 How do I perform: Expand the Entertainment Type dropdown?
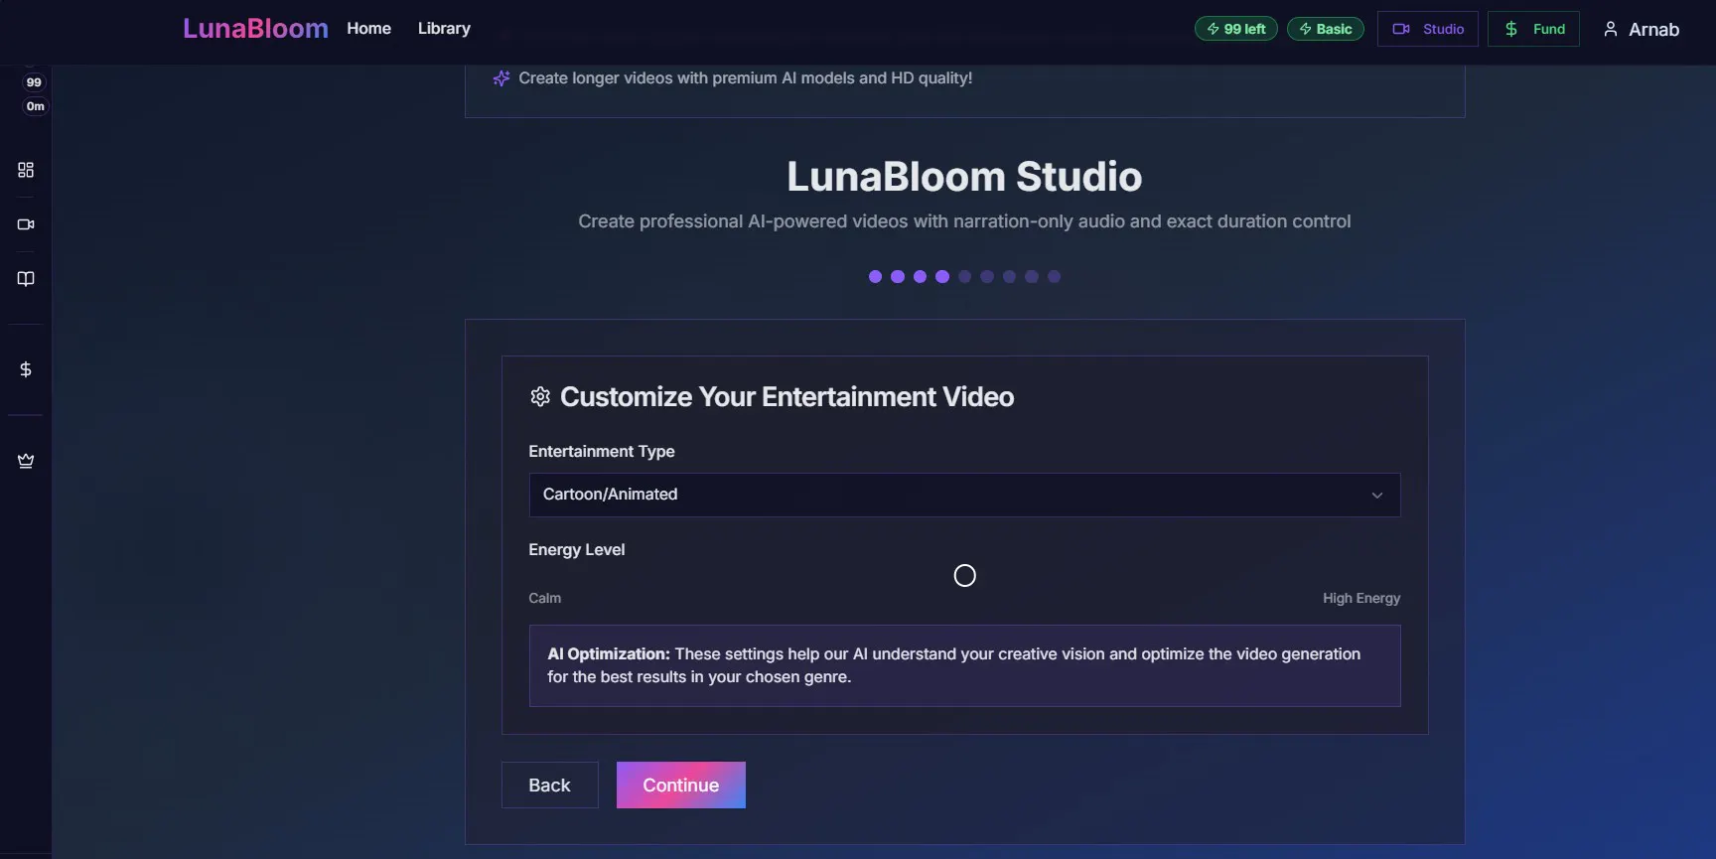pos(964,495)
